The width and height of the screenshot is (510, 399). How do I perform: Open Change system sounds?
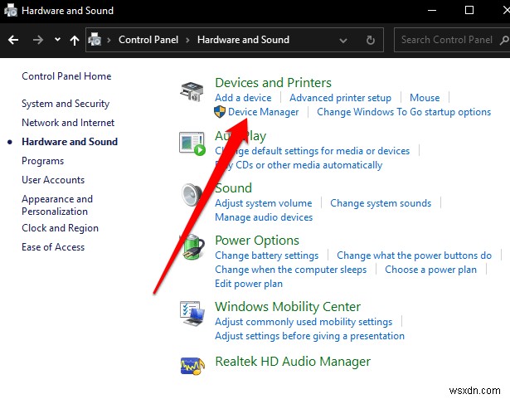[x=381, y=203]
